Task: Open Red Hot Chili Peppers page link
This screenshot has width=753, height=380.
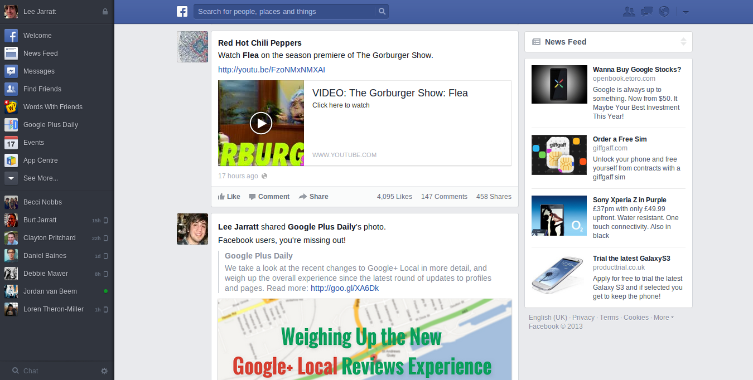Action: coord(260,43)
